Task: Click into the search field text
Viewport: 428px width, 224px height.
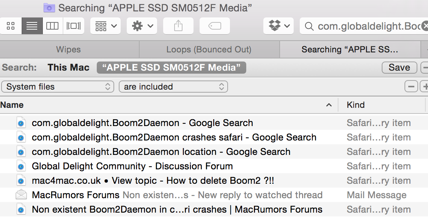Action: [368, 26]
